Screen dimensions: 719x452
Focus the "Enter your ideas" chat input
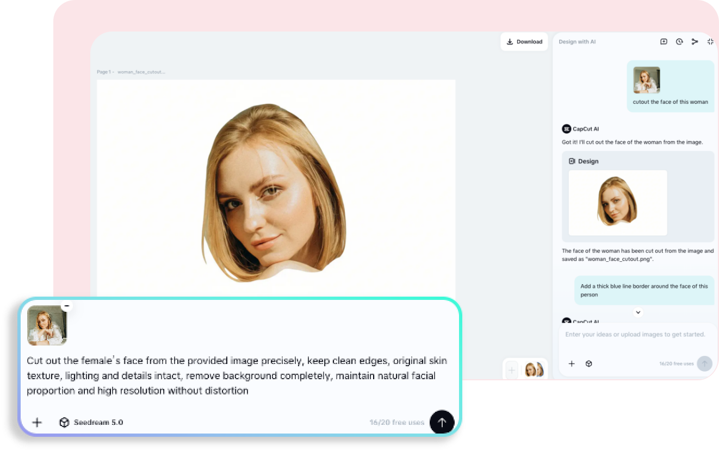(635, 335)
